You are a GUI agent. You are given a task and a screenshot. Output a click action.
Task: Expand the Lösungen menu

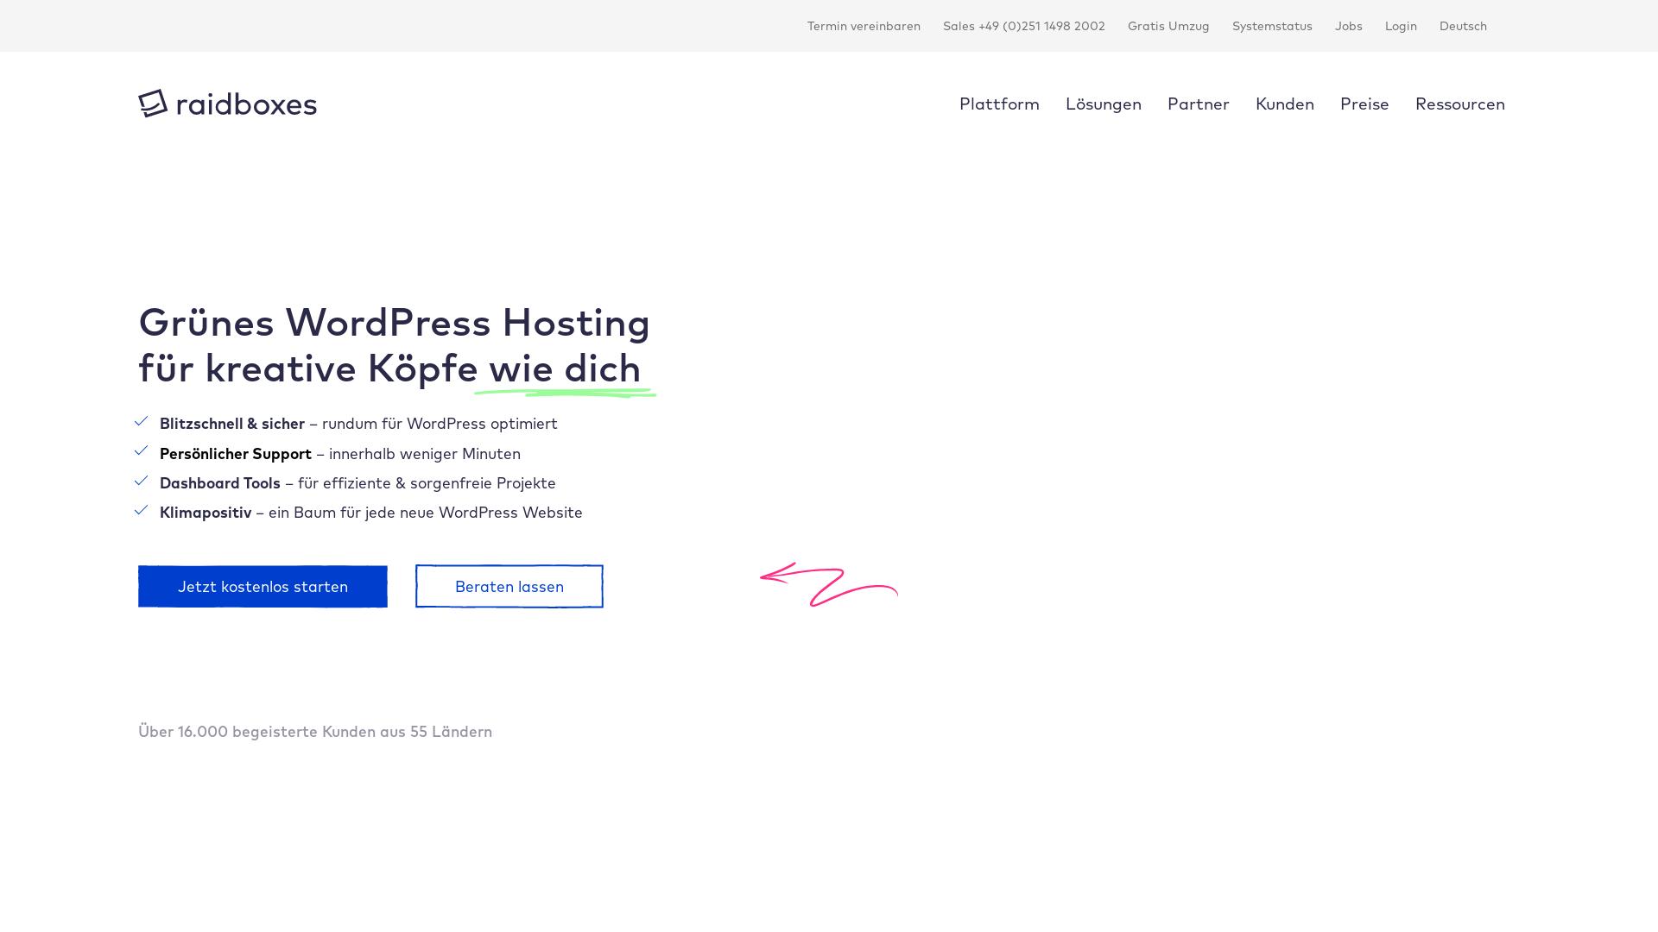click(x=1104, y=104)
